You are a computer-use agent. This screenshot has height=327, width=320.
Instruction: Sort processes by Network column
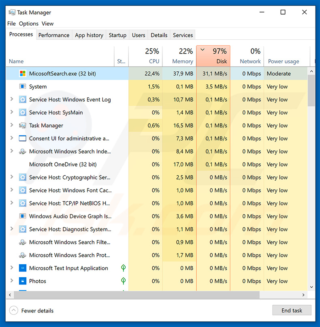click(x=247, y=56)
